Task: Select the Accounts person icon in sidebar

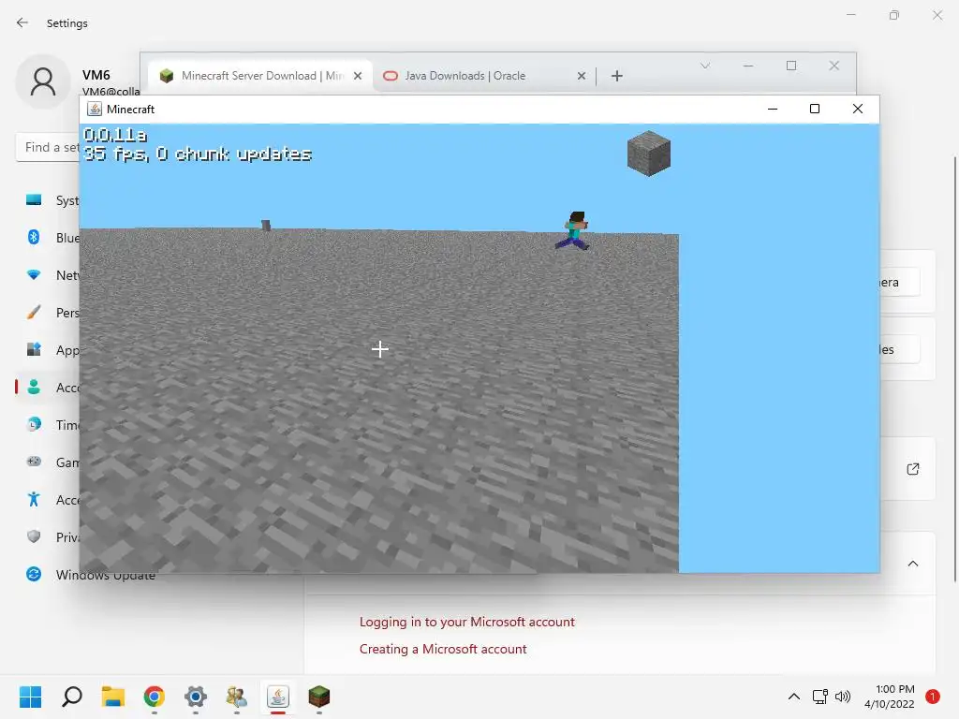Action: (34, 387)
